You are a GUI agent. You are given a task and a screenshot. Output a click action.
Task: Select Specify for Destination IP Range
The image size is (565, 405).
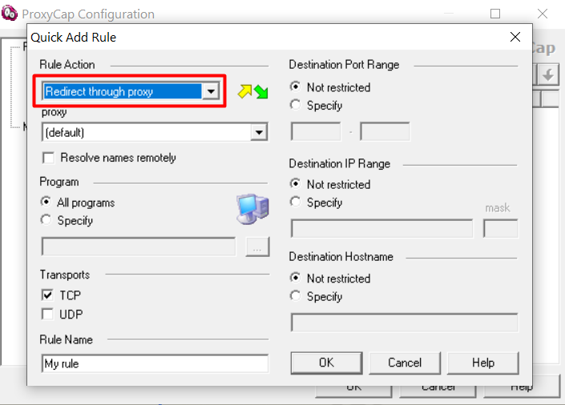(296, 202)
